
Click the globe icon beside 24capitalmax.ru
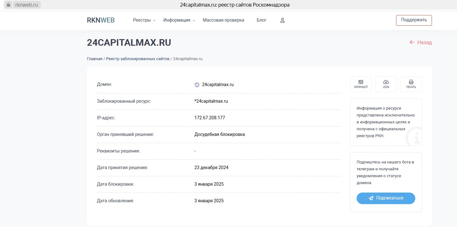pos(197,85)
